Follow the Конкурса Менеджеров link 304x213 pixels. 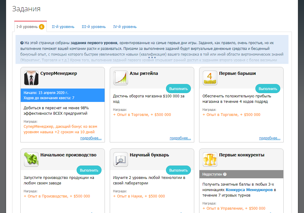coord(249,190)
